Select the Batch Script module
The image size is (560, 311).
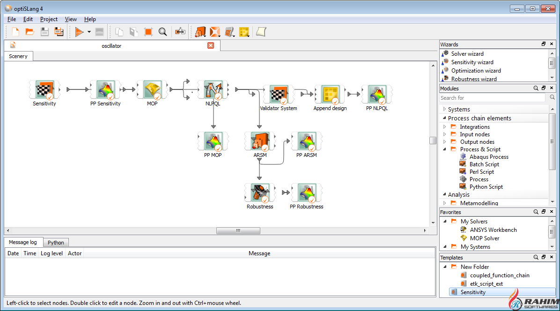coord(484,164)
